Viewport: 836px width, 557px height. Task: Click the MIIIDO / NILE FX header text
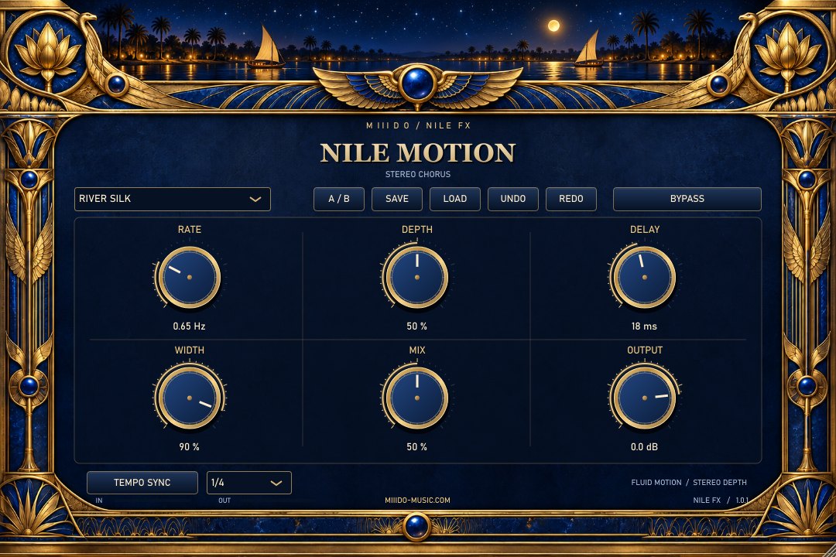[419, 126]
